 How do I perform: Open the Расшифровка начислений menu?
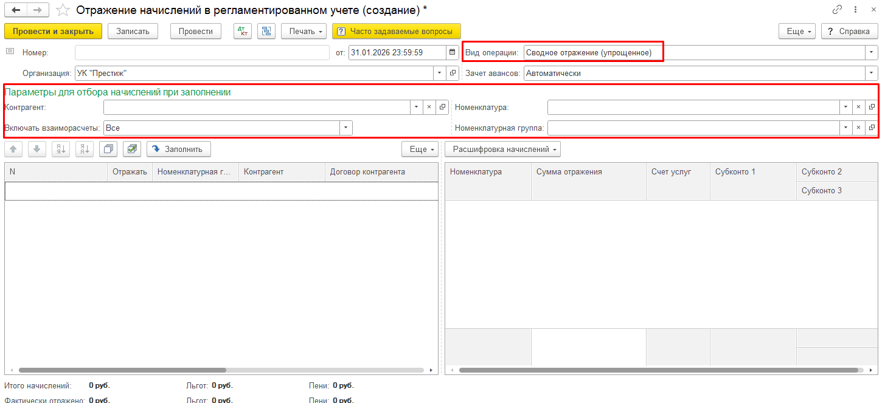pos(502,150)
